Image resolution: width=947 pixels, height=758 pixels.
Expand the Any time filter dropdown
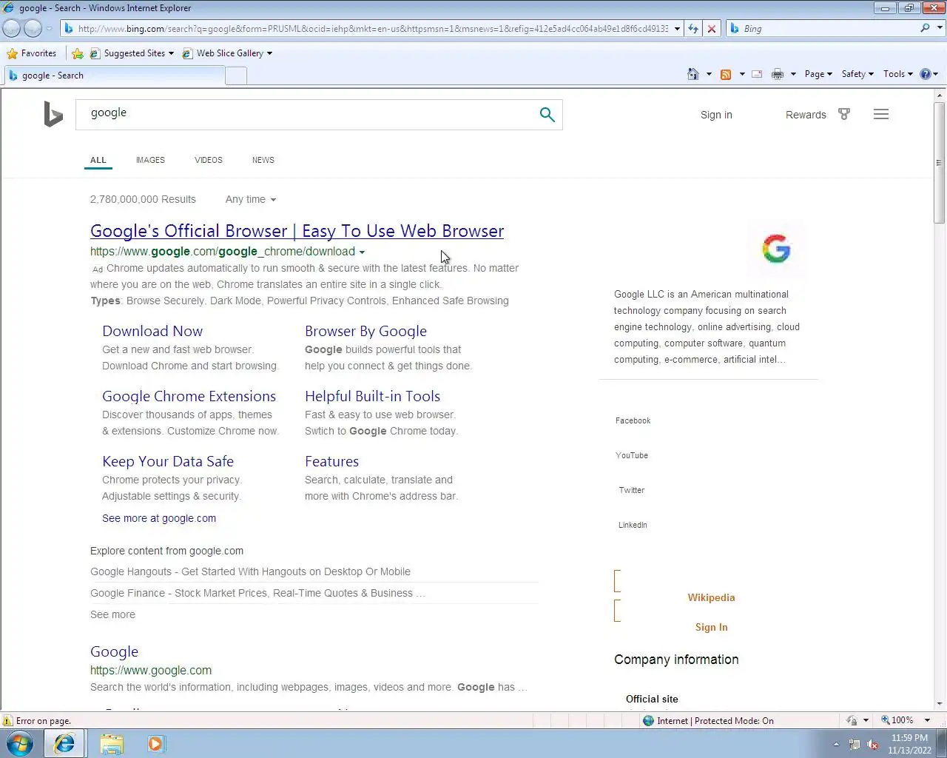click(251, 200)
